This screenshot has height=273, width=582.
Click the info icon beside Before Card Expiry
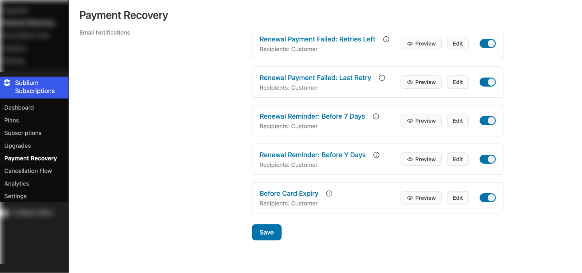329,193
